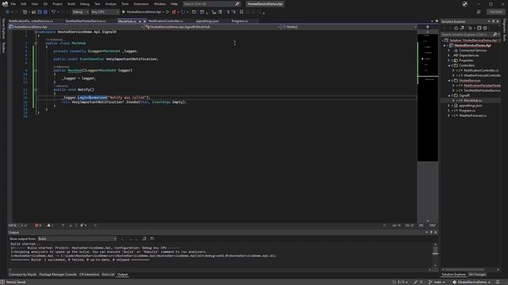
Task: Open the File menu
Action: tap(13, 4)
